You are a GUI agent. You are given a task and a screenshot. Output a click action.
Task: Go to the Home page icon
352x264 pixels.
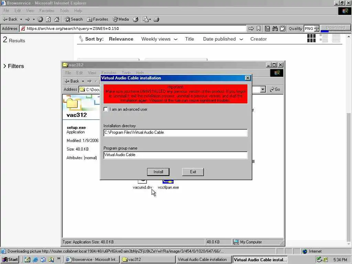57,19
